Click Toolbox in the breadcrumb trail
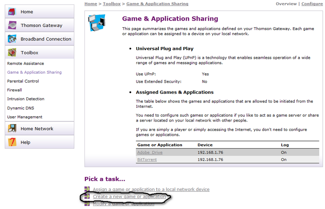 coord(112,4)
